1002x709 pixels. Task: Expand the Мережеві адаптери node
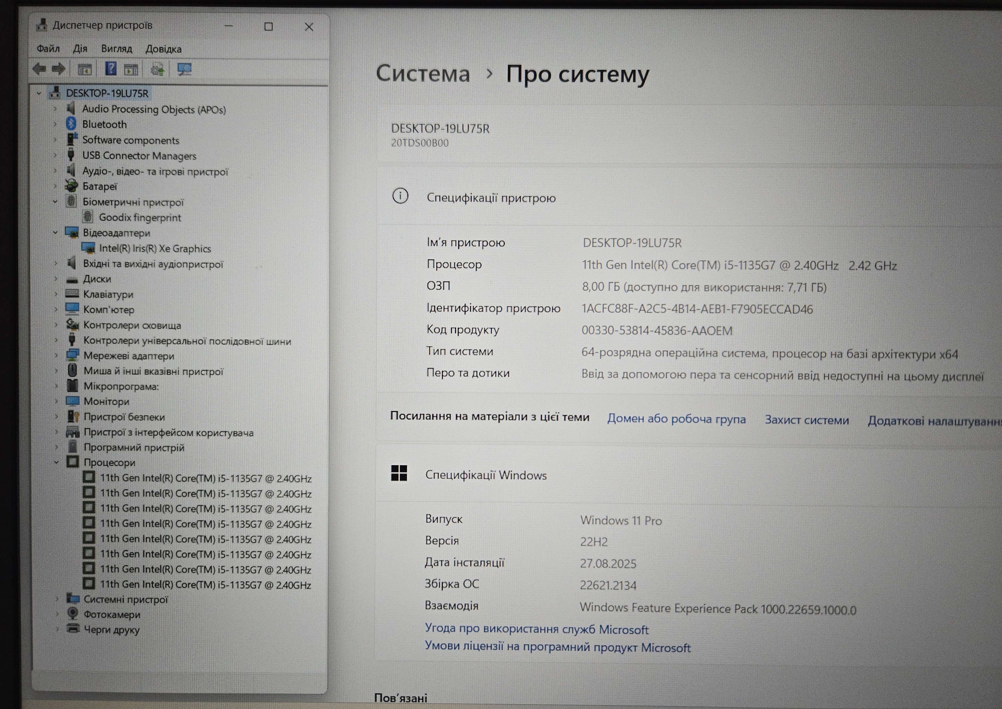pyautogui.click(x=56, y=356)
